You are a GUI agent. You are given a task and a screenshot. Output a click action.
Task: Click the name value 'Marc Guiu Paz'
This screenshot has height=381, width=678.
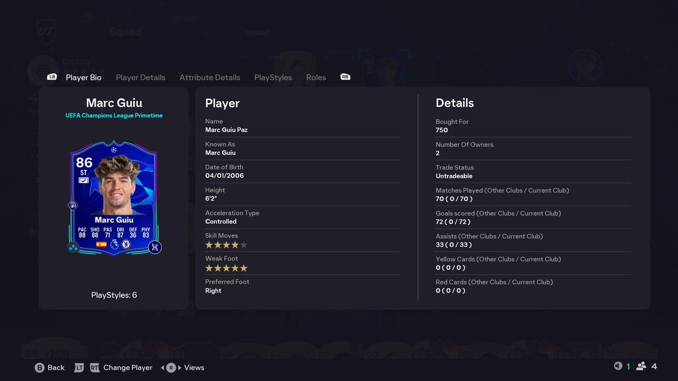(227, 130)
